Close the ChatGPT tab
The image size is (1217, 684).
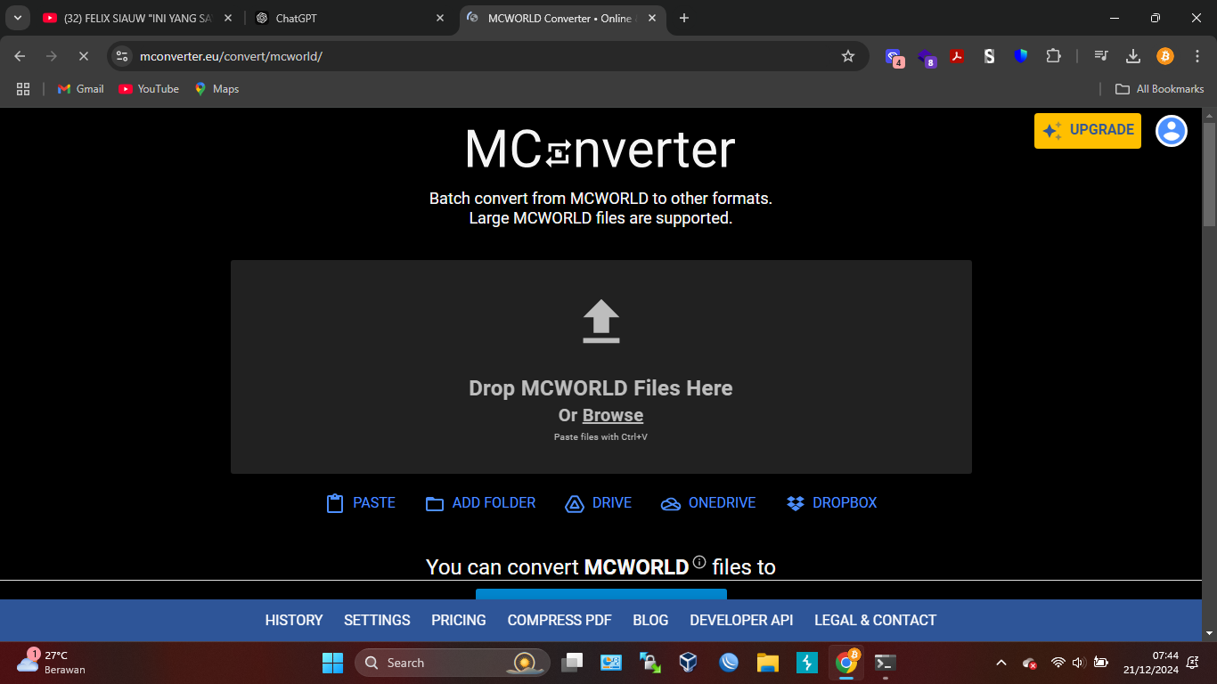440,18
